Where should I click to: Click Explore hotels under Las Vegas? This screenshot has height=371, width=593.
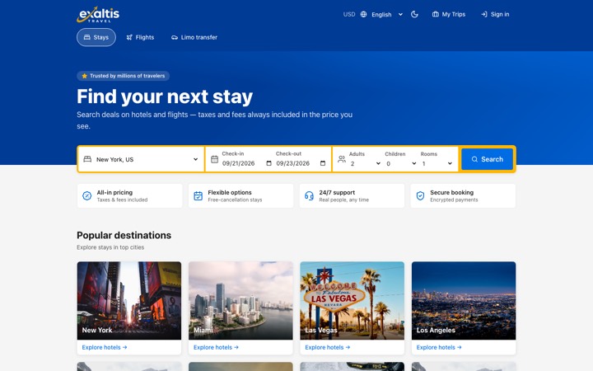coord(328,347)
